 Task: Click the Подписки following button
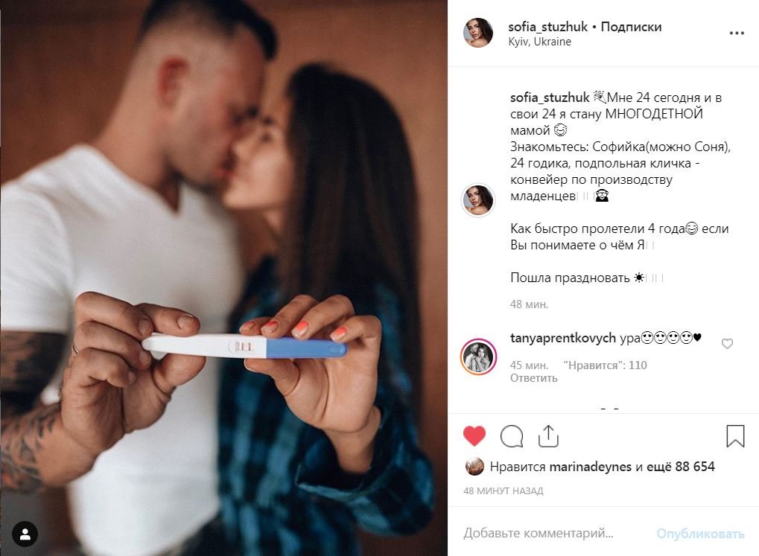(x=631, y=27)
